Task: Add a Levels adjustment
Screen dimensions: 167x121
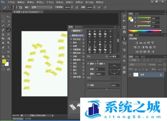Action: (141, 43)
